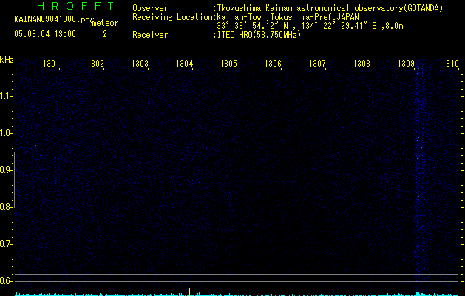The image size is (465, 296).
Task: Click the 0.7 kHz frequency label
Action: (x=5, y=244)
